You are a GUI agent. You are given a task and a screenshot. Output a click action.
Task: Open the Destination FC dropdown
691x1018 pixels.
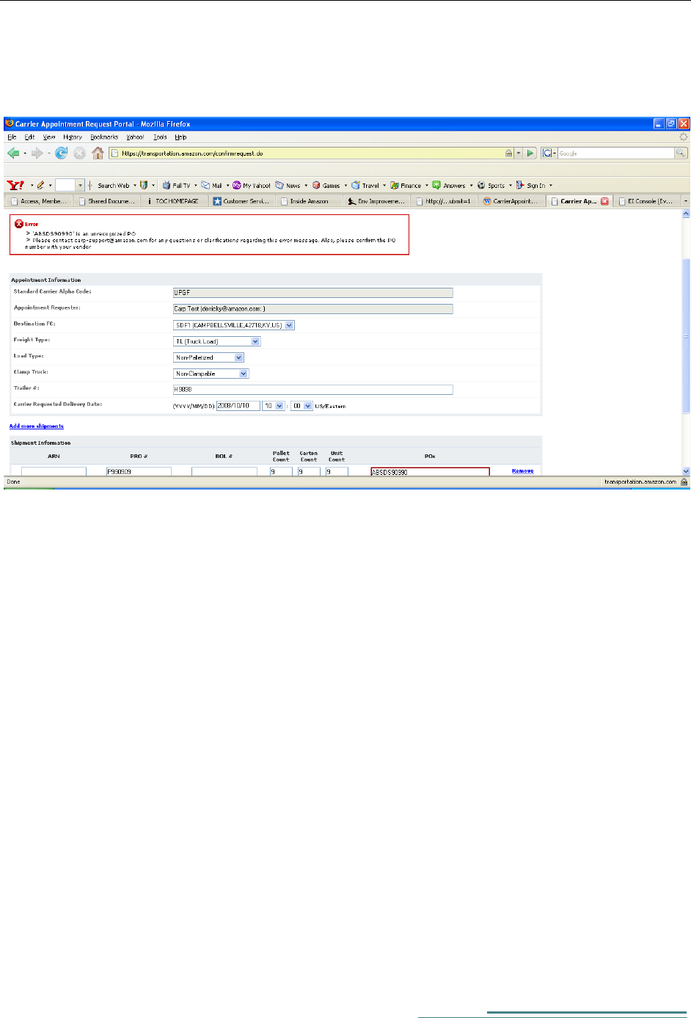(x=289, y=325)
